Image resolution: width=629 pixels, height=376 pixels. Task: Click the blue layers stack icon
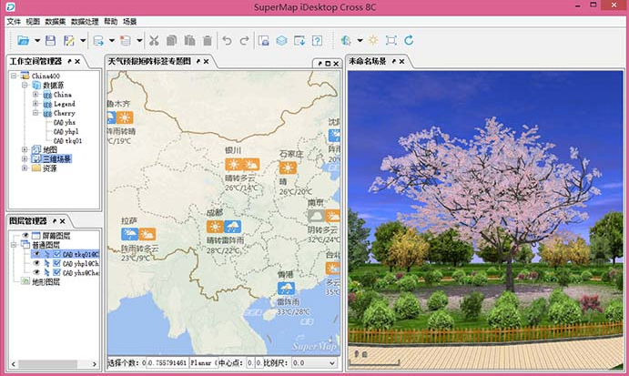coord(281,41)
